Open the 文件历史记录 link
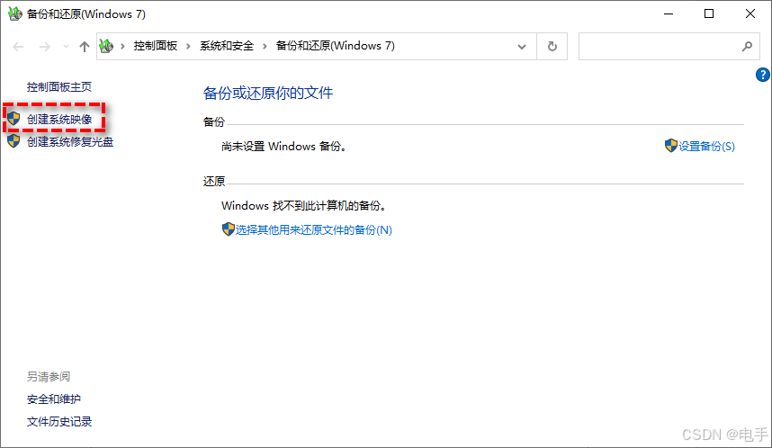The image size is (772, 448). click(x=59, y=421)
